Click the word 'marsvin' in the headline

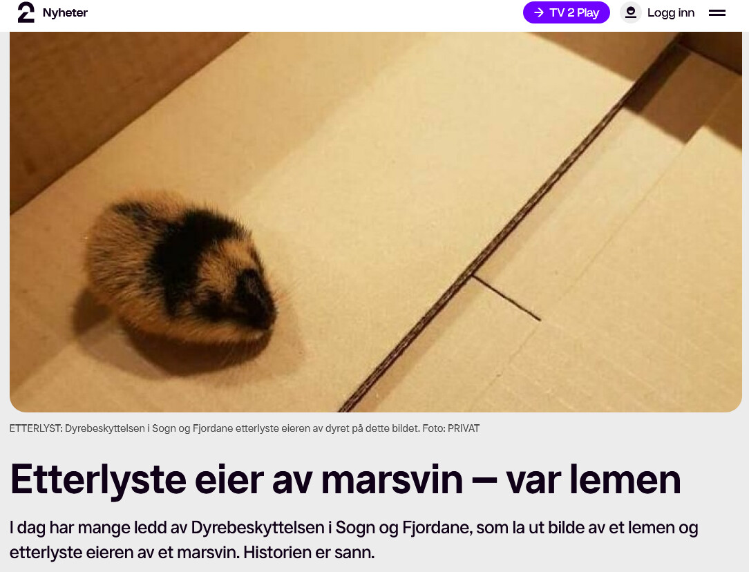392,479
